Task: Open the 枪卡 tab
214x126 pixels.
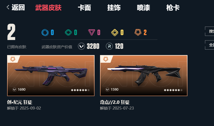Action: tap(173, 7)
